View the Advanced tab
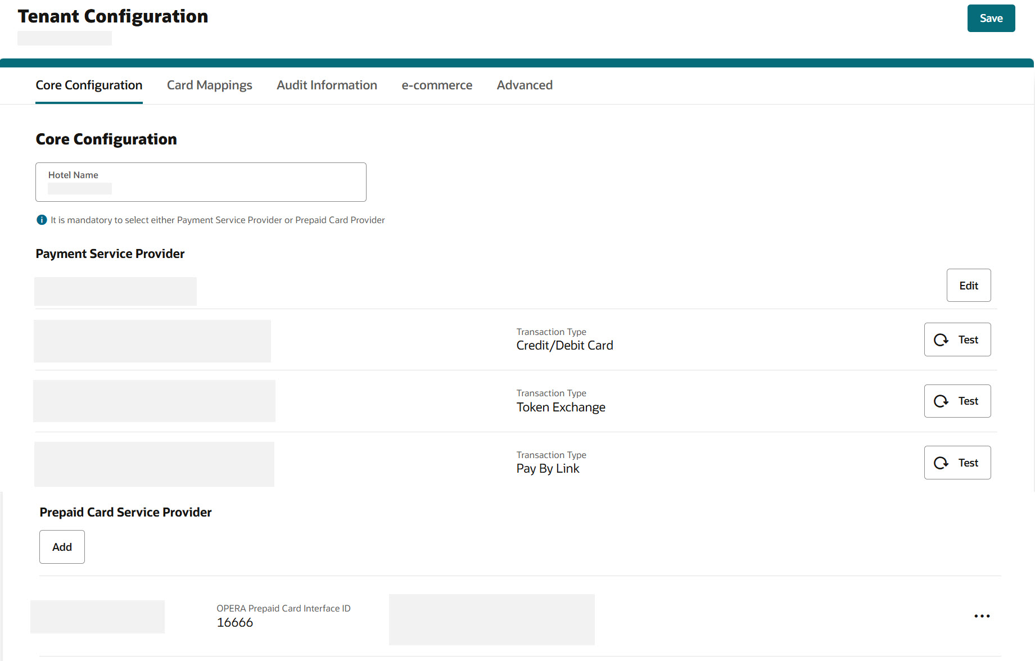 click(524, 85)
